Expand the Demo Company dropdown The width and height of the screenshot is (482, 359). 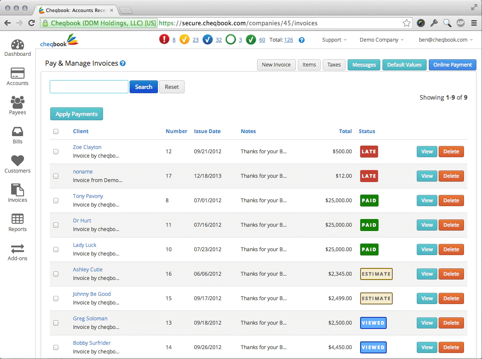coord(382,40)
